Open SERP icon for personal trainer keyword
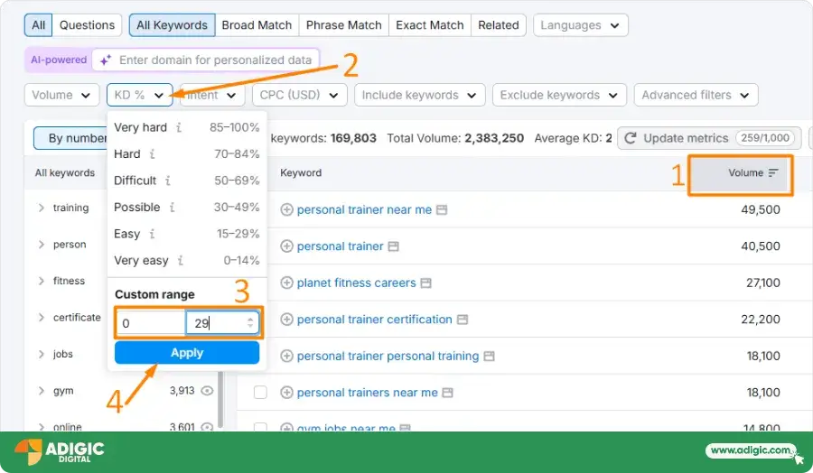 click(x=394, y=246)
